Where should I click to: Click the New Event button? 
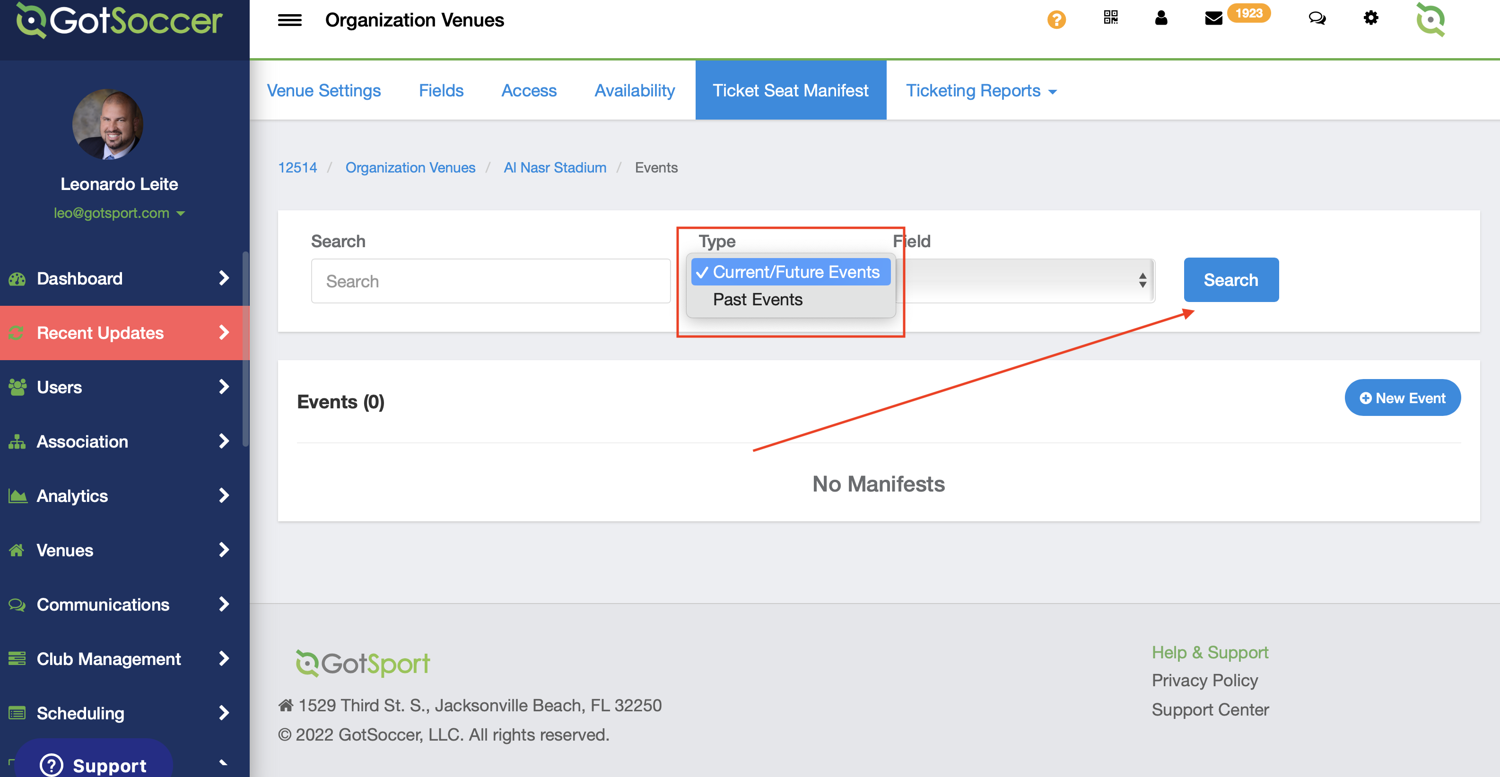1402,397
